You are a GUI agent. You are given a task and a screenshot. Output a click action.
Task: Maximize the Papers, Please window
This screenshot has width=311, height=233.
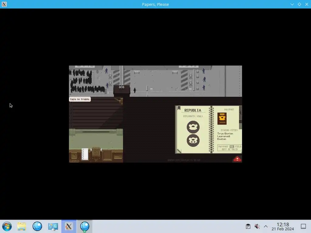point(299,4)
